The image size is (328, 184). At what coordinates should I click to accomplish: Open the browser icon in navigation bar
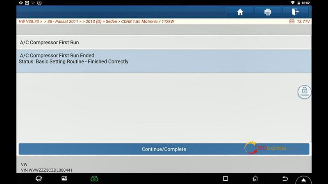(x=39, y=178)
